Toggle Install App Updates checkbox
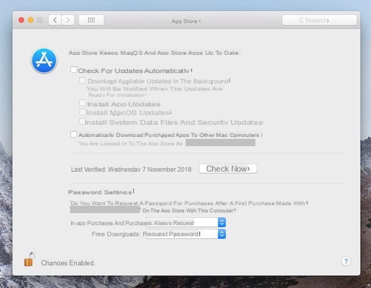The image size is (371, 288). (82, 103)
